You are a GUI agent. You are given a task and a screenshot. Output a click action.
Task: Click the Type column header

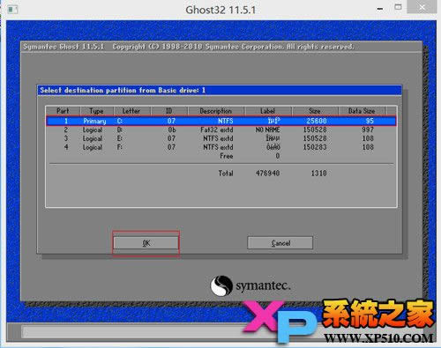pos(96,111)
